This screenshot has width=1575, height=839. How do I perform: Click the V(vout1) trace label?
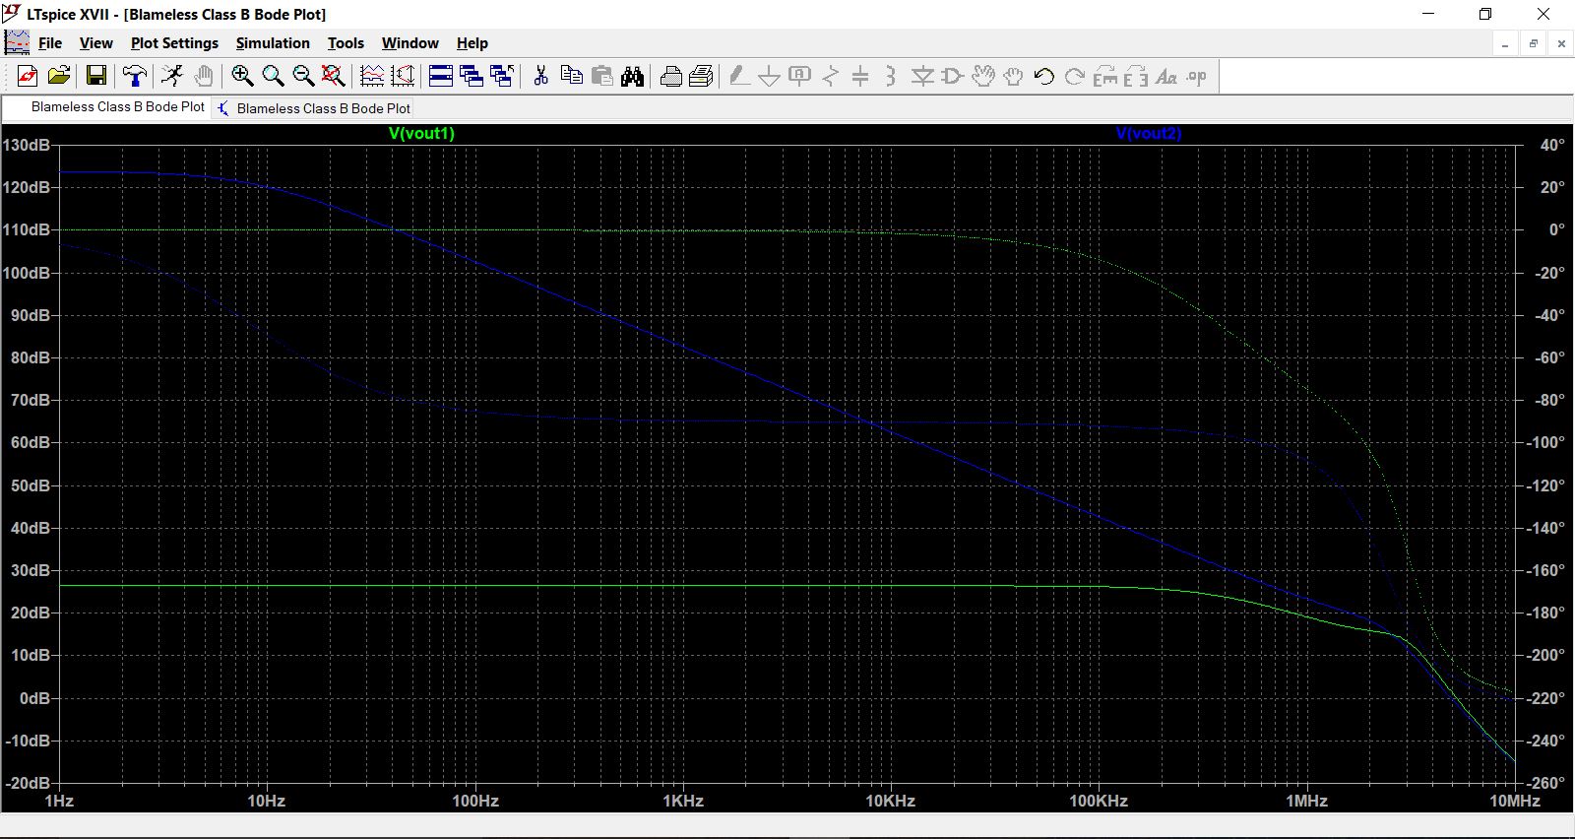click(x=421, y=133)
